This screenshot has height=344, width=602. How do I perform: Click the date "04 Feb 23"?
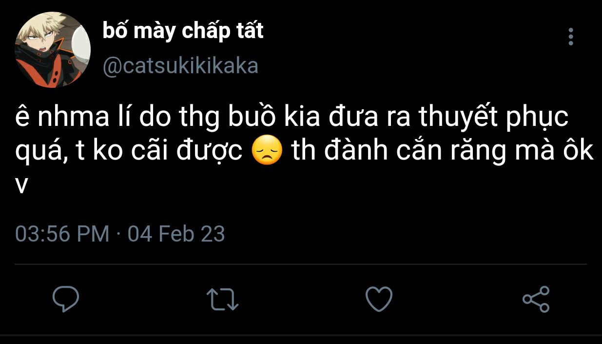(176, 234)
